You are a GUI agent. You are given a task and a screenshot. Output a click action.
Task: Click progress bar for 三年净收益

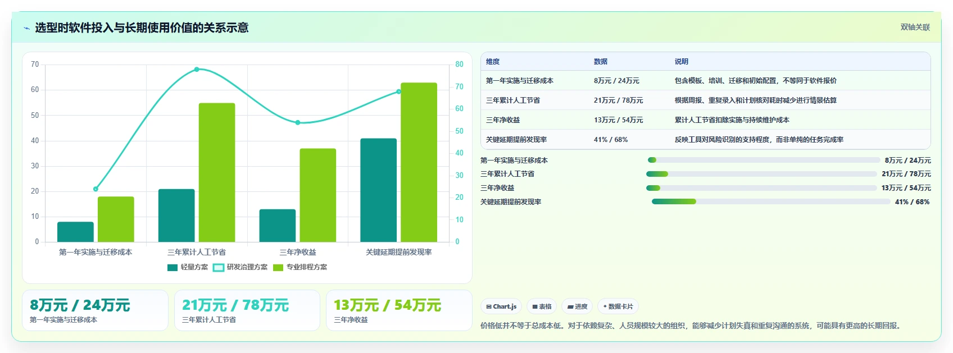click(761, 188)
